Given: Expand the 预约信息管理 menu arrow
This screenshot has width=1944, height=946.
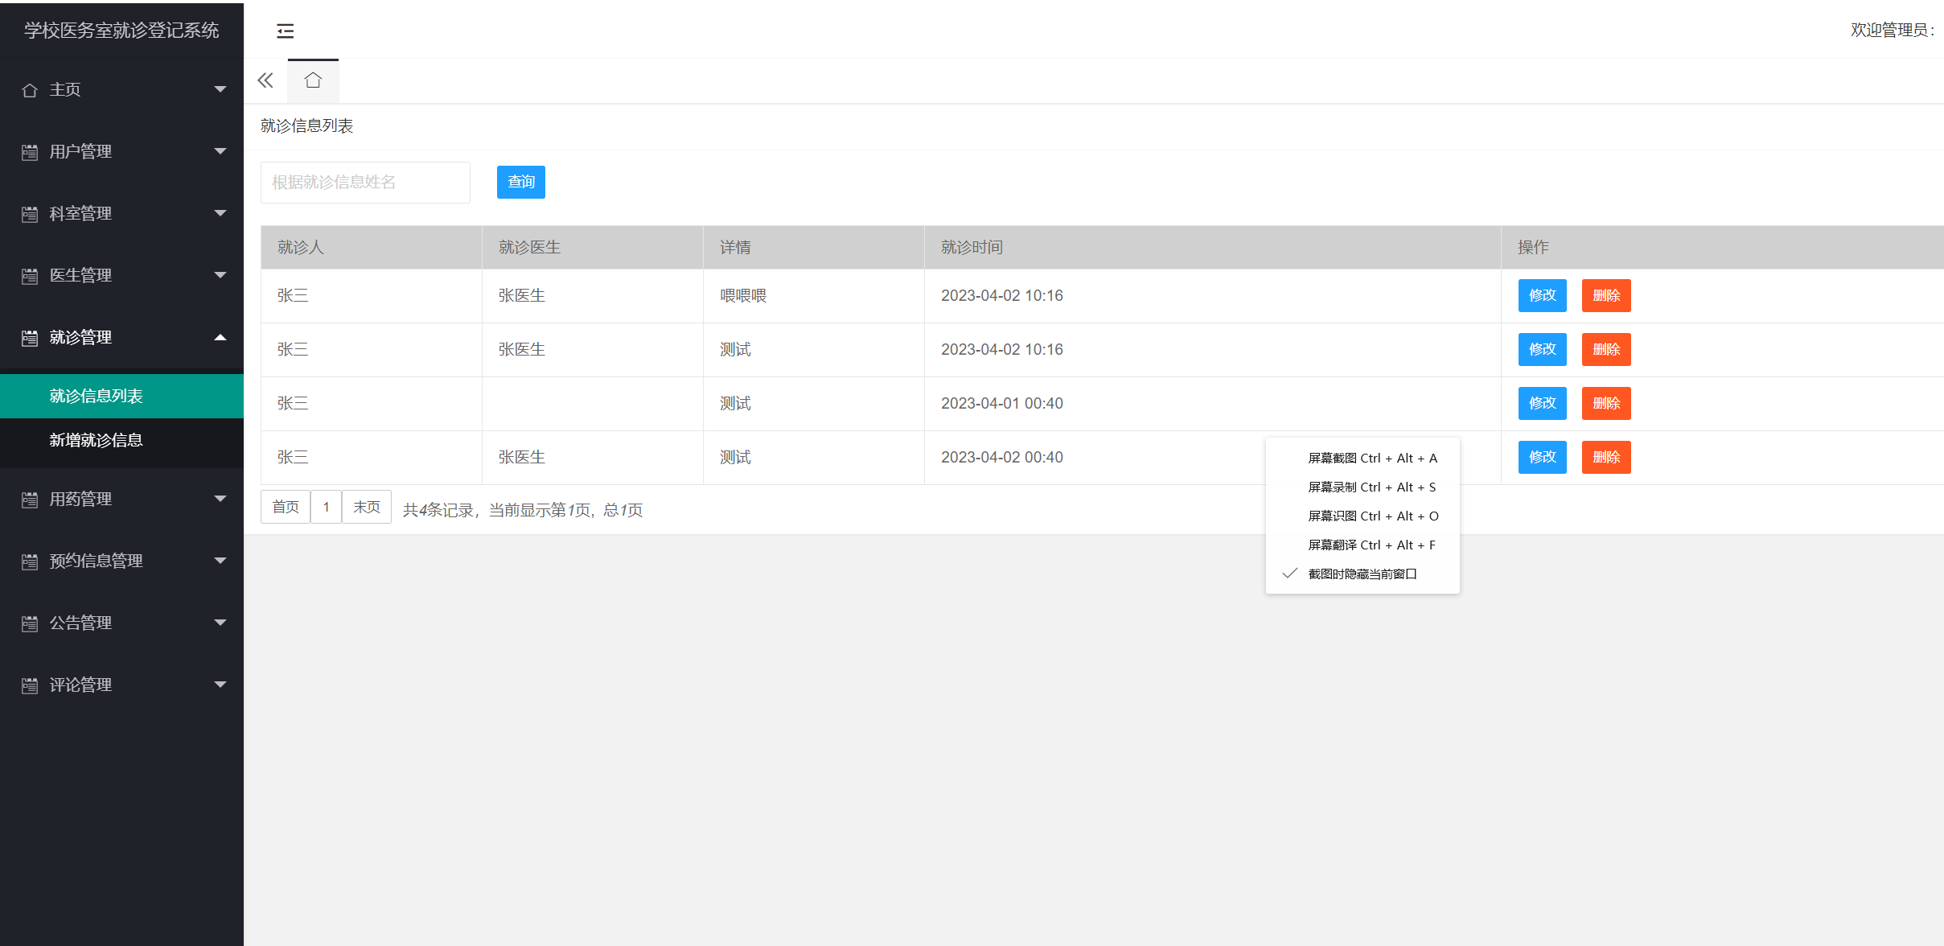Looking at the screenshot, I should coord(220,561).
